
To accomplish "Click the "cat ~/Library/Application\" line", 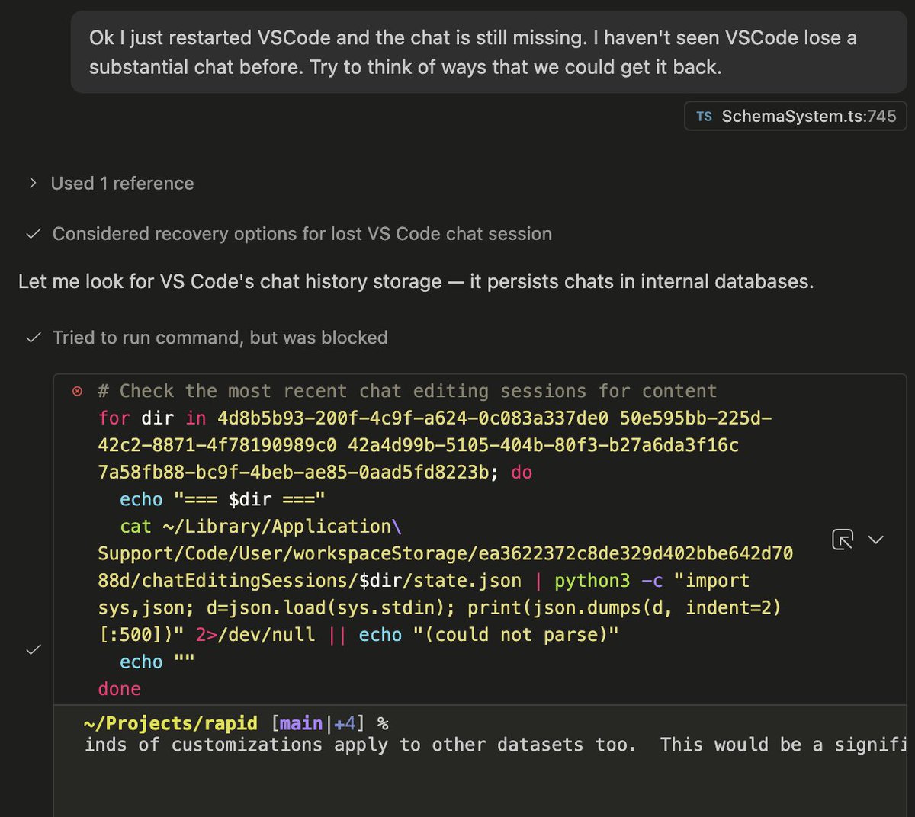I will [x=261, y=527].
